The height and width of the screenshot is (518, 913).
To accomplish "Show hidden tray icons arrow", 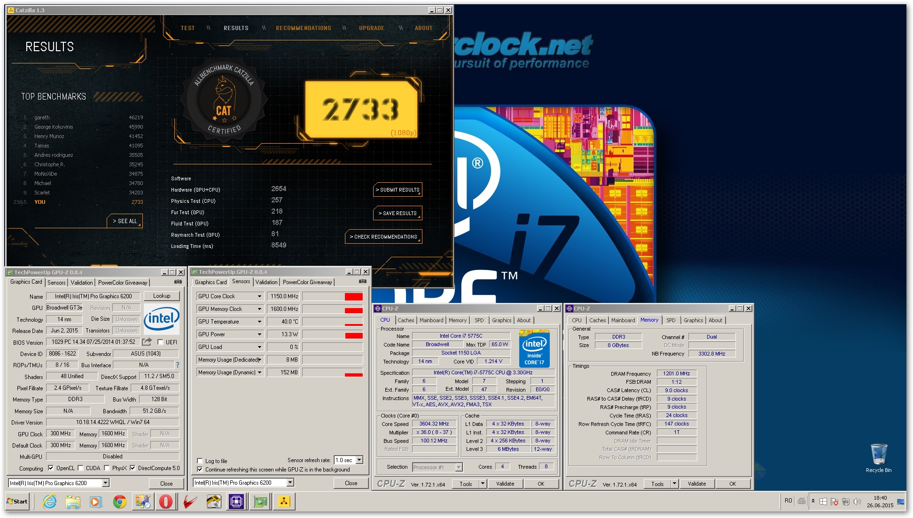I will 813,501.
